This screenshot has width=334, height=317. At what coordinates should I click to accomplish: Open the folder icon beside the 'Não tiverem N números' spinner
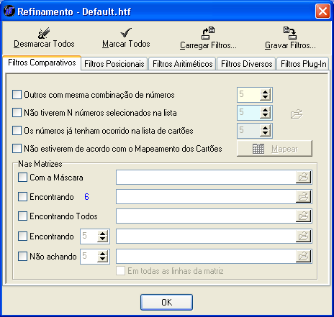point(297,114)
